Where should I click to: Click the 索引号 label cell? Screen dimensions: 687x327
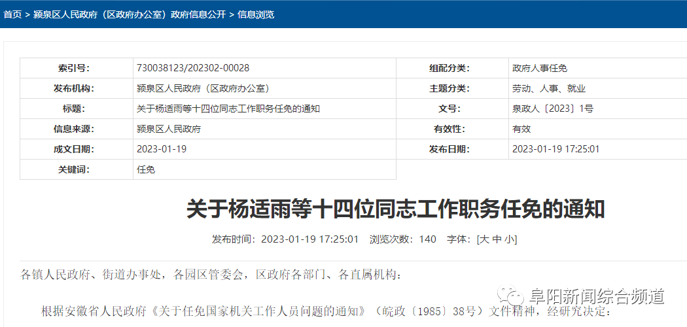(x=77, y=68)
